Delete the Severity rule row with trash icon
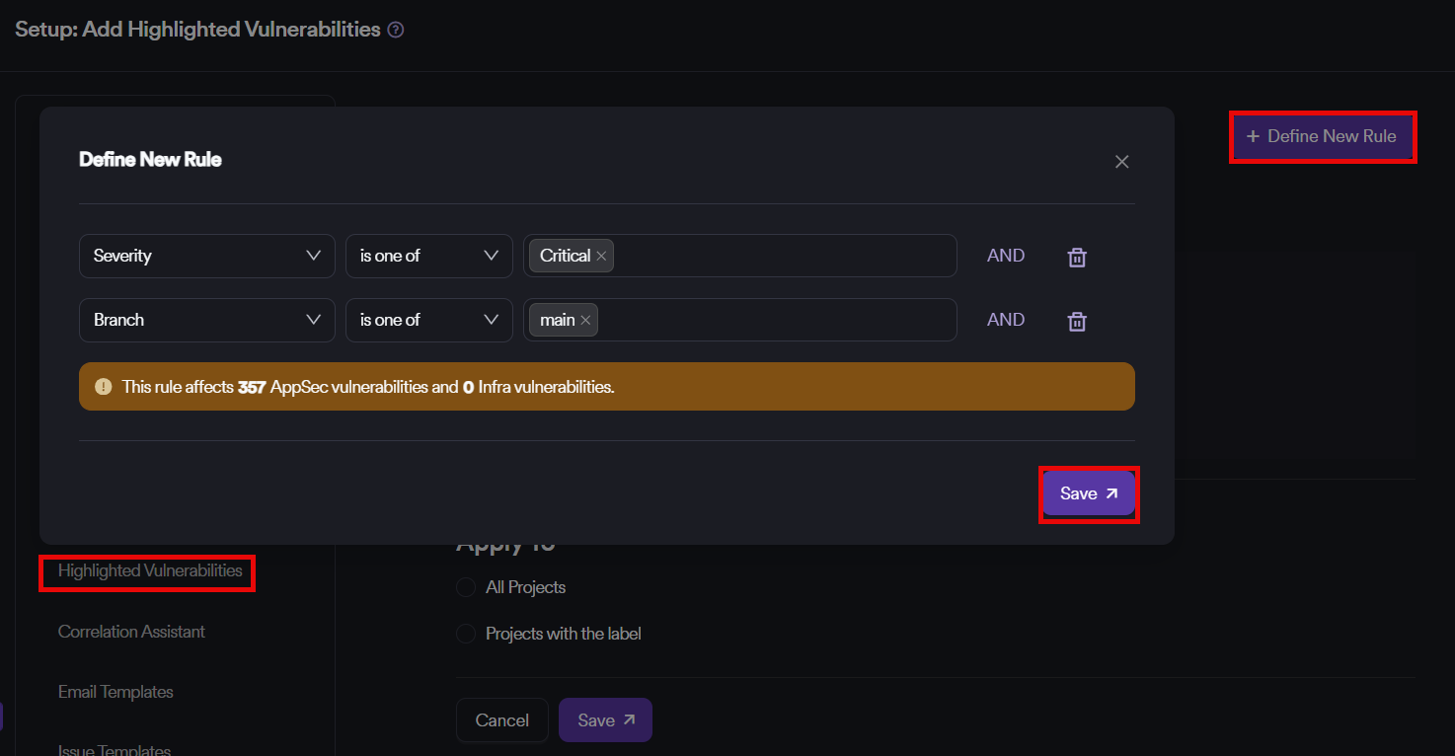The width and height of the screenshot is (1455, 756). pos(1077,257)
